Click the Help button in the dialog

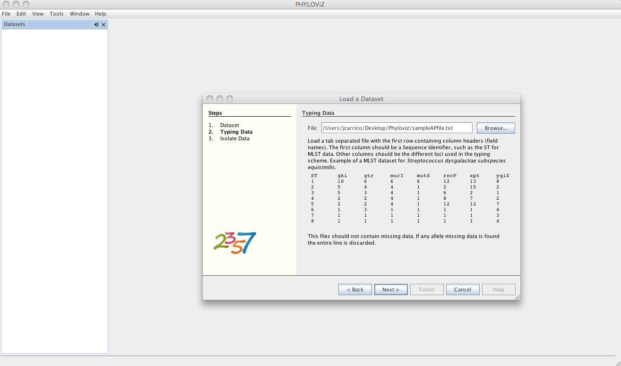coord(499,289)
